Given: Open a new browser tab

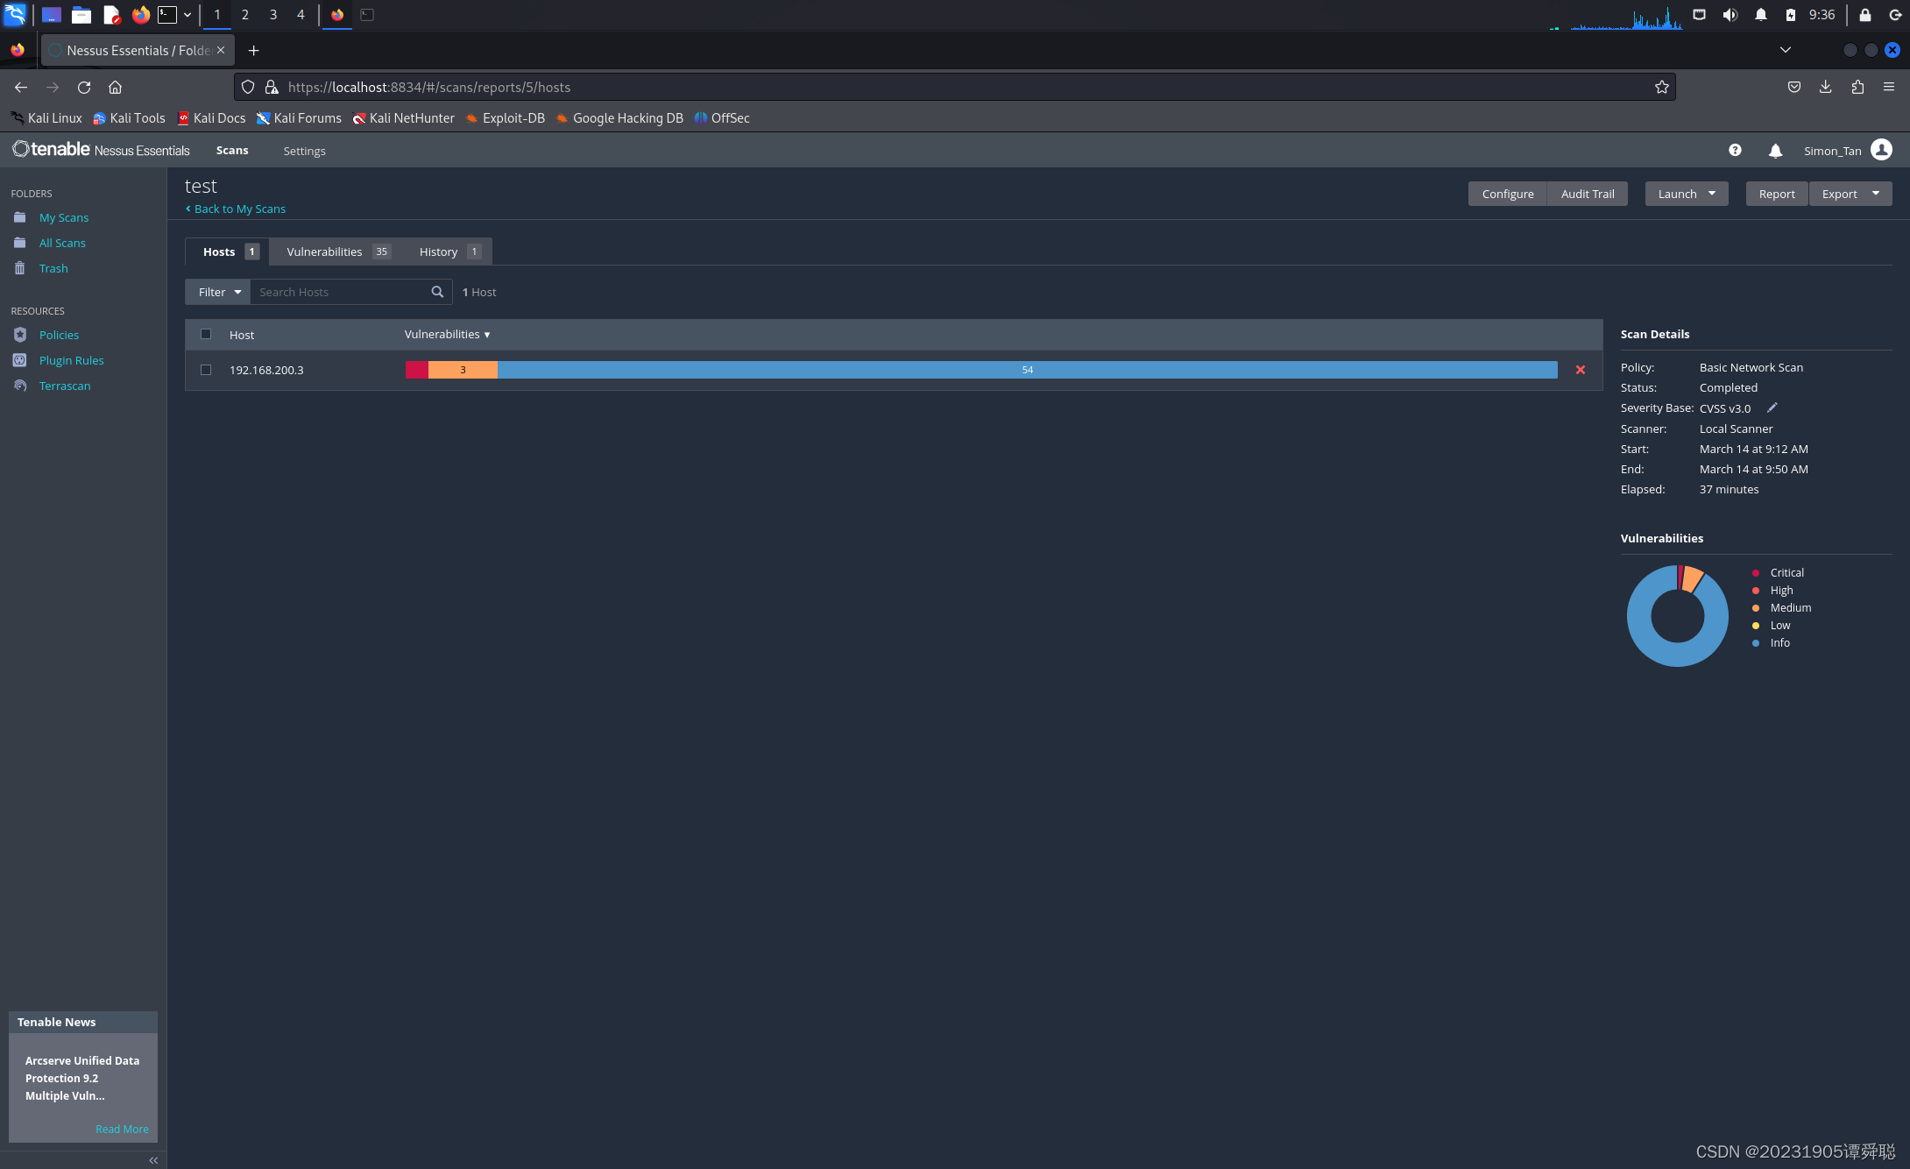Looking at the screenshot, I should click(253, 51).
